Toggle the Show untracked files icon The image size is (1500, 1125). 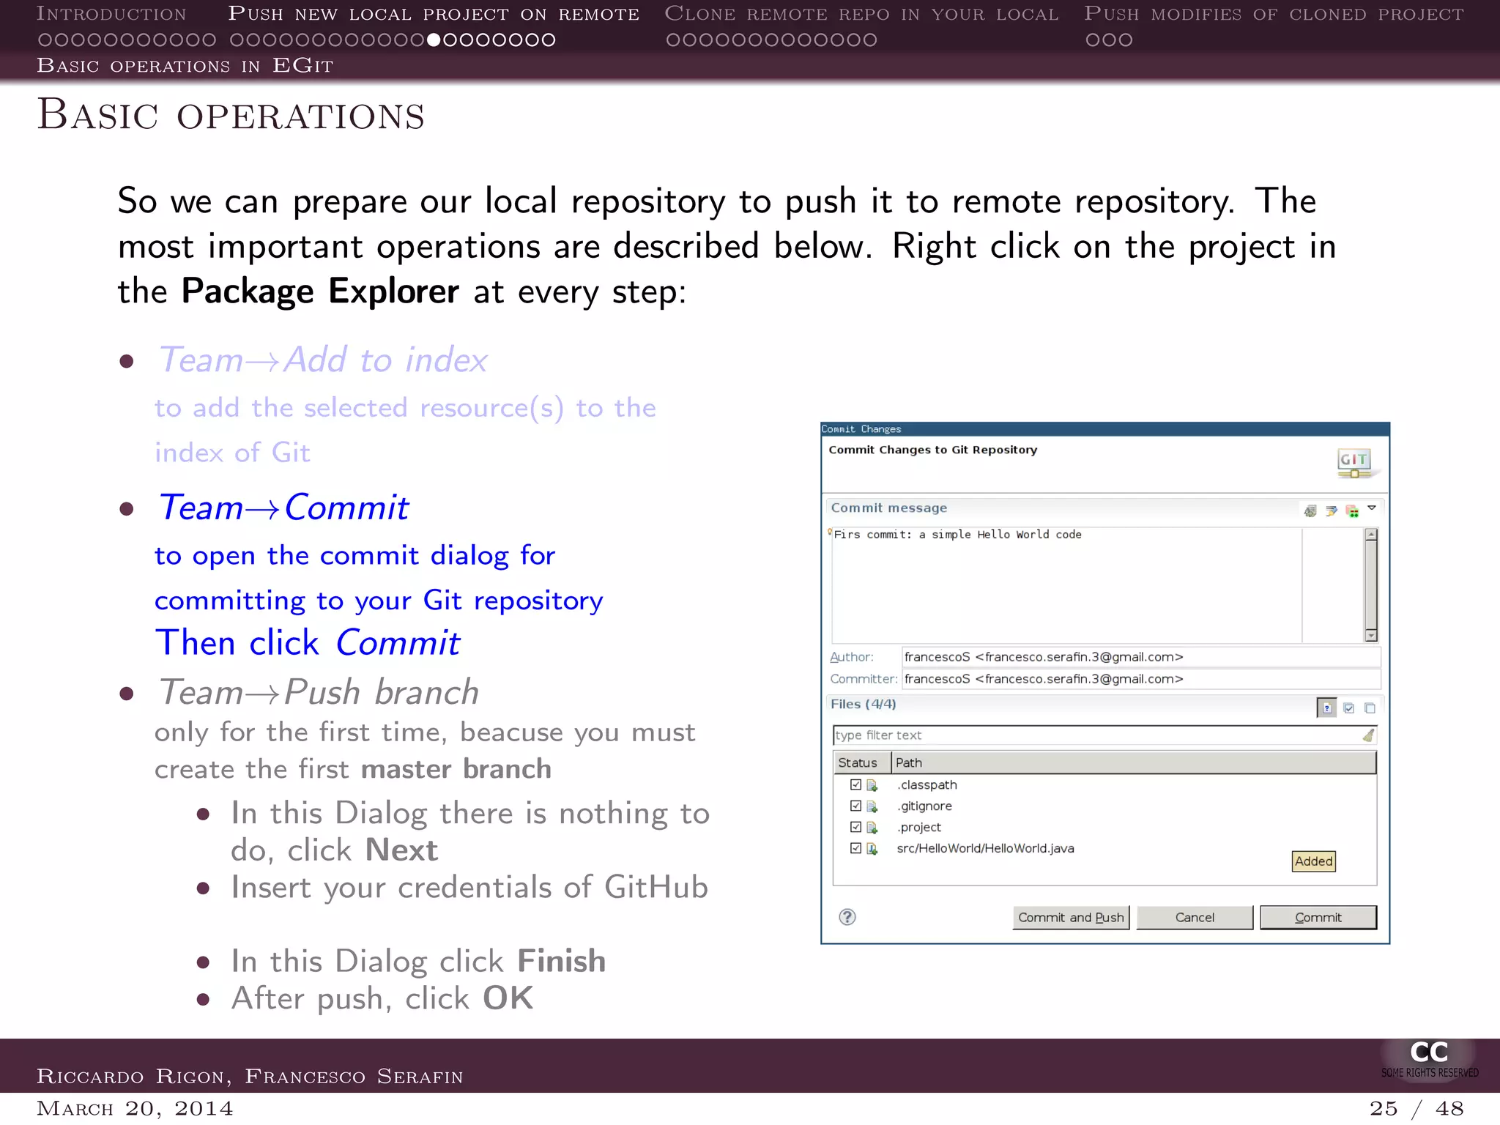1327,708
